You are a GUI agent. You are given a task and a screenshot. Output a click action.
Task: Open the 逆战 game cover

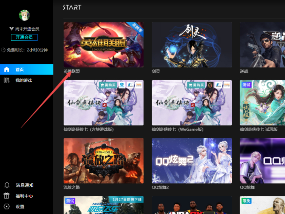click(262, 45)
